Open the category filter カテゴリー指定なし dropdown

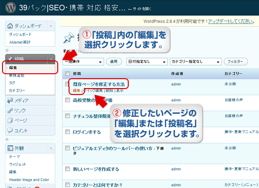pos(195,62)
